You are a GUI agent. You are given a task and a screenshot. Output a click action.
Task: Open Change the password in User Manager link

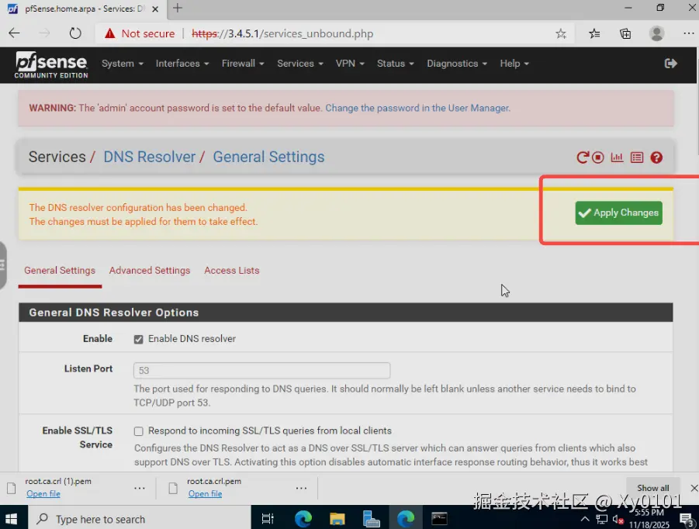click(x=417, y=109)
